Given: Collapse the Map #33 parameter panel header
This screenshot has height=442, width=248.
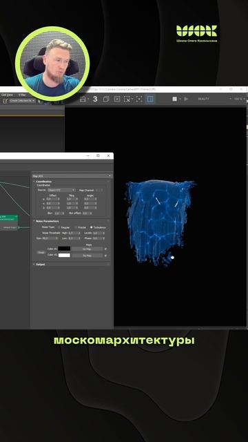Looking at the screenshot, I should pos(72,176).
